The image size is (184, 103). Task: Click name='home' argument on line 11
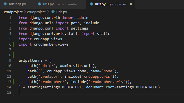102,71
